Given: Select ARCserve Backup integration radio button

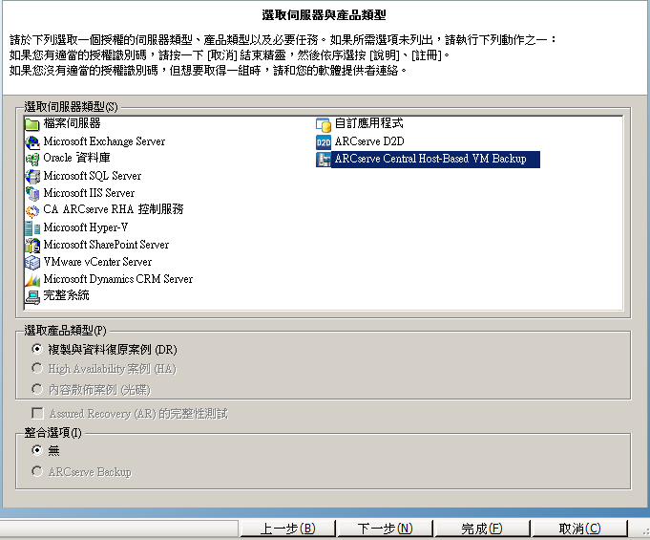Looking at the screenshot, I should pyautogui.click(x=37, y=471).
